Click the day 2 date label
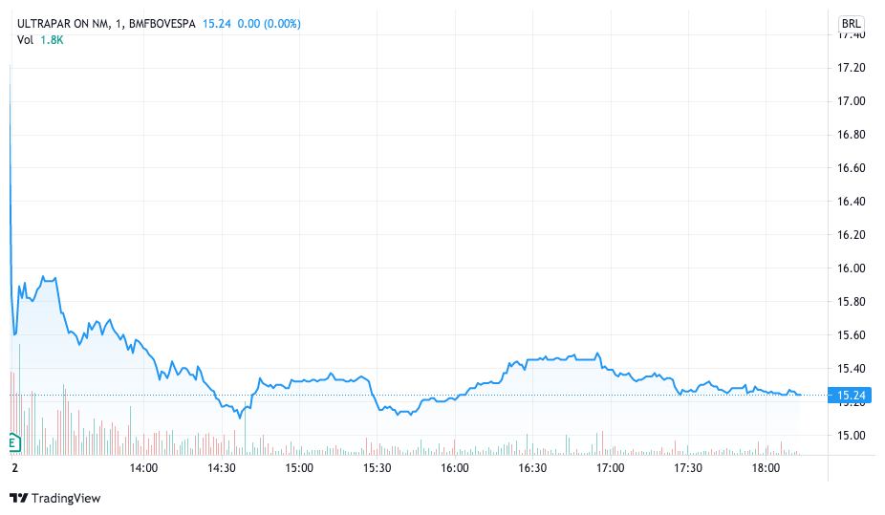This screenshot has height=515, width=885. pyautogui.click(x=14, y=468)
